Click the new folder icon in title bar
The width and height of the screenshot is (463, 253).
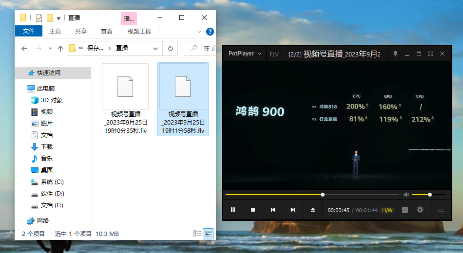(50, 18)
